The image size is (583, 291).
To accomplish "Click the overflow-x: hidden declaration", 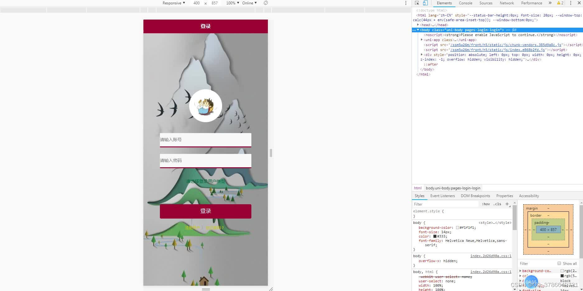I will point(438,261).
